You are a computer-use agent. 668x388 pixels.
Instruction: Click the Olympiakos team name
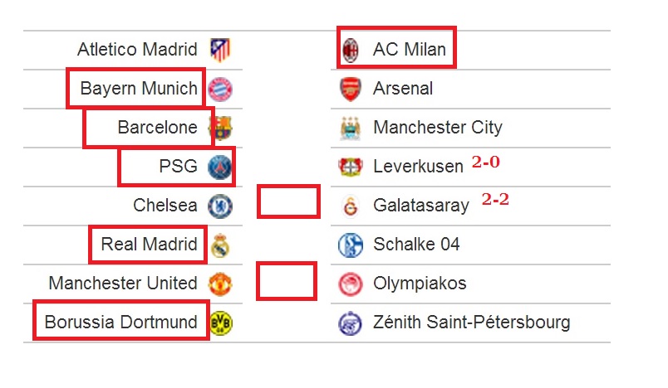(420, 284)
